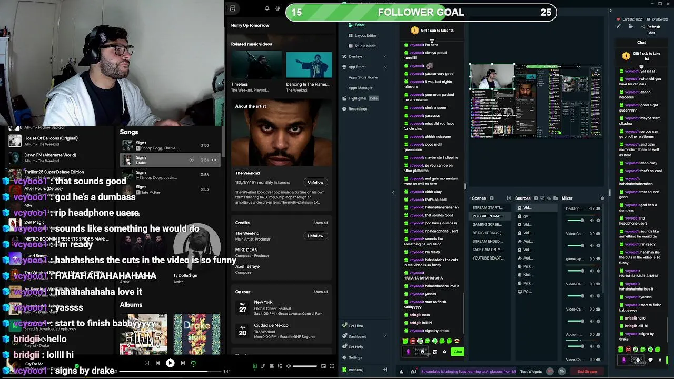Open Spotify miniplayer icon
This screenshot has height=379, width=674.
[x=323, y=366]
